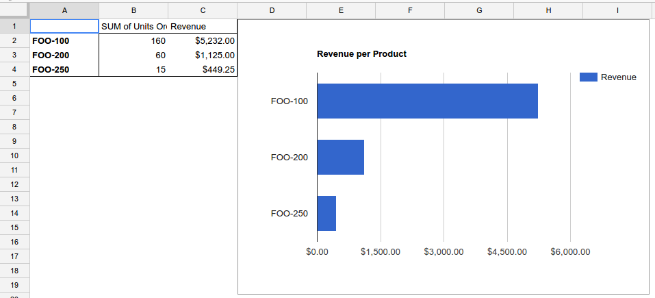
Task: Select column C header
Action: pyautogui.click(x=203, y=10)
